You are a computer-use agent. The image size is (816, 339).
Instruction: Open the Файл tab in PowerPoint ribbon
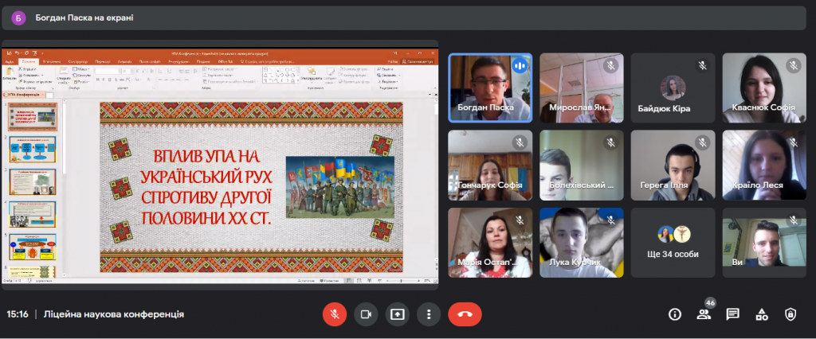9,60
